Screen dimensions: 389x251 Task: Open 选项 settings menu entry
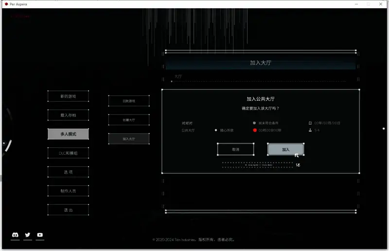tap(68, 172)
